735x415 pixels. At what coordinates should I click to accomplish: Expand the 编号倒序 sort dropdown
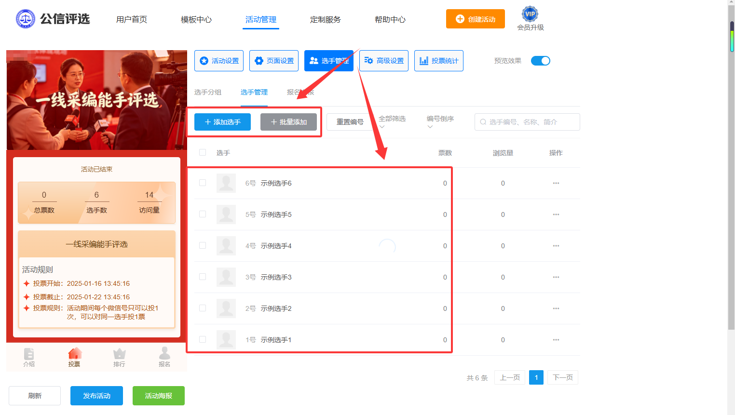(440, 122)
